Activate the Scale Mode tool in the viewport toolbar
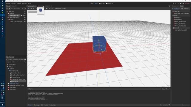The height and width of the screenshot is (107, 191). 36,9
